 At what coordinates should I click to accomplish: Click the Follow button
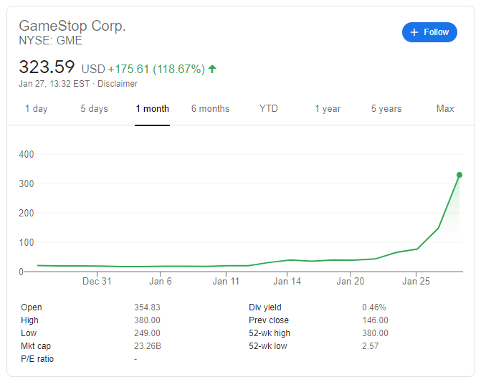coord(429,32)
